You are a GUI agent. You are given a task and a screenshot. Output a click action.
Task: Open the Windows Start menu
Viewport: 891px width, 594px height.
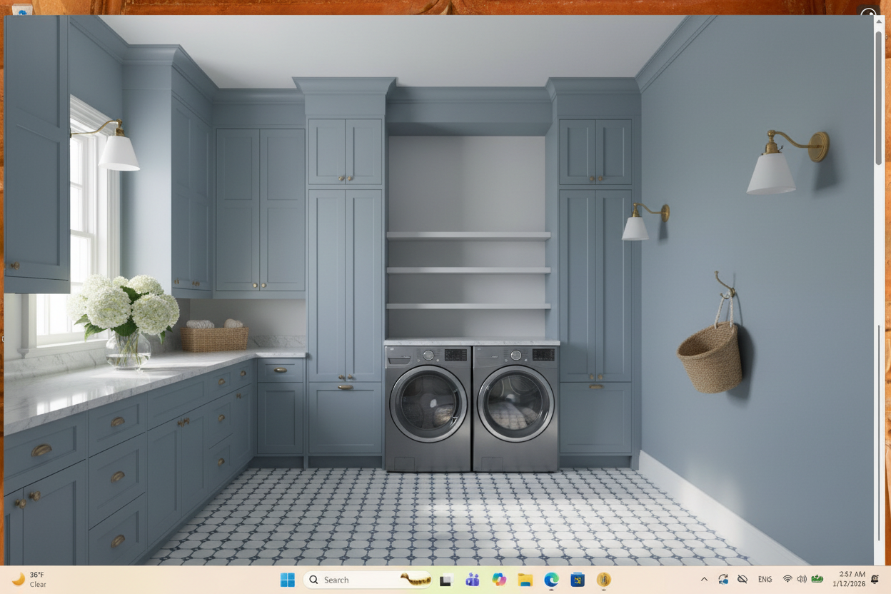click(288, 580)
